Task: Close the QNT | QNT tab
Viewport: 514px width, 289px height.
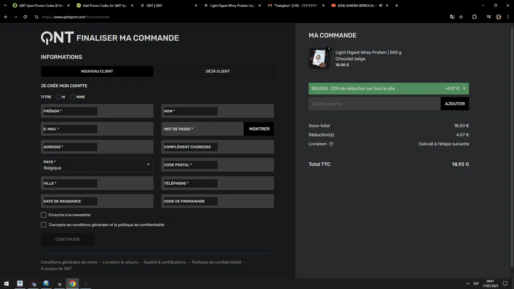Action: 196,5
